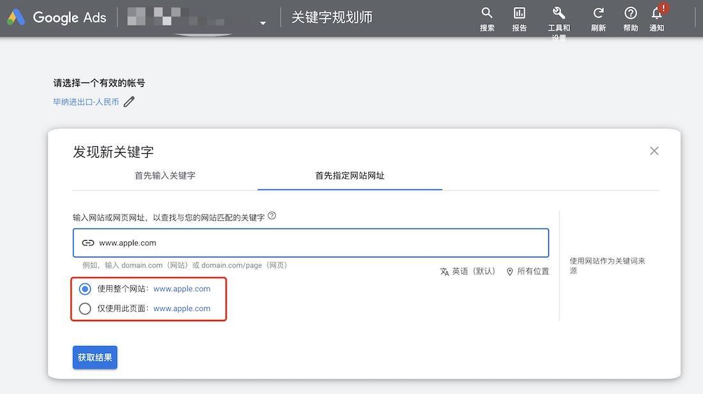Close the 发现新关键字 dialog
Image resolution: width=703 pixels, height=394 pixels.
point(654,151)
